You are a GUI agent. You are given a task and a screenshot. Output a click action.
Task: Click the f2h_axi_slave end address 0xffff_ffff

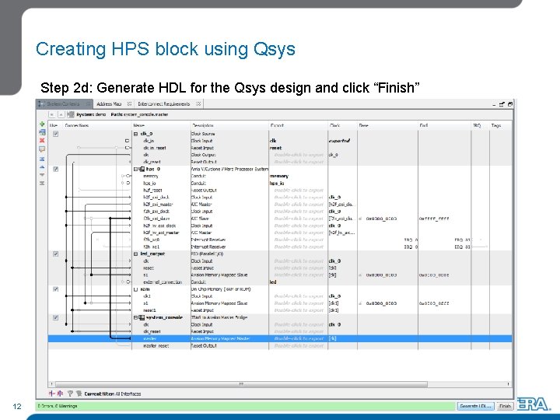click(x=434, y=219)
